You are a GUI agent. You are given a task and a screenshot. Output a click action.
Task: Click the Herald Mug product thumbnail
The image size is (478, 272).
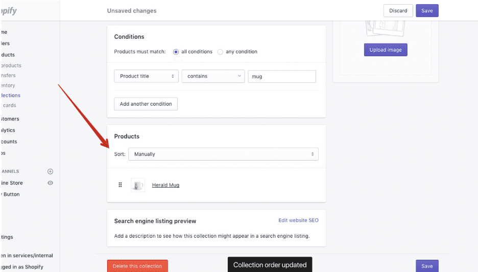pos(137,185)
